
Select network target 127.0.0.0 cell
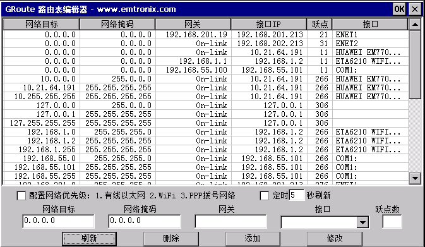click(x=42, y=105)
